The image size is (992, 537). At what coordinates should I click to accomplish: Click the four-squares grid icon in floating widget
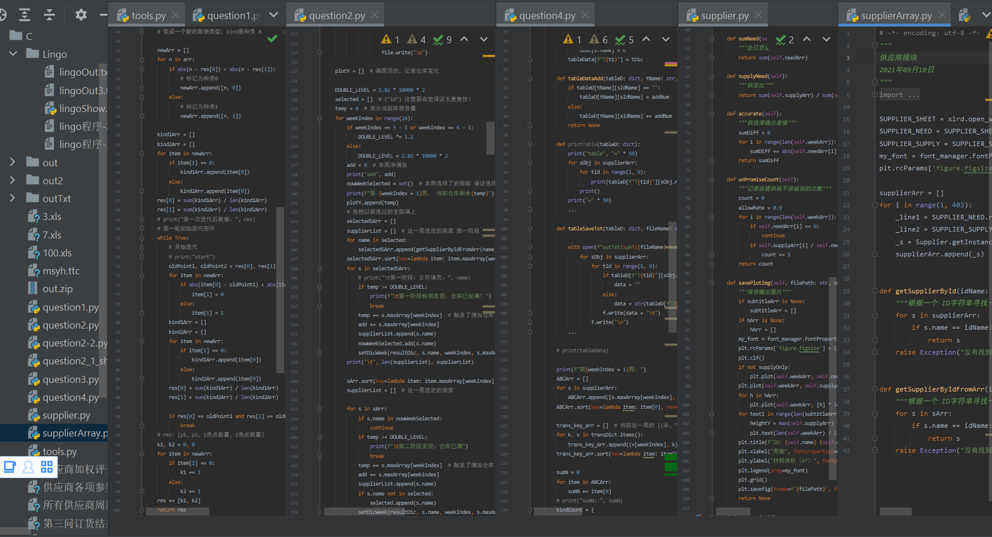(47, 467)
